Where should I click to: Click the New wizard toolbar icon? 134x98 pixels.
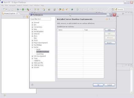[4, 9]
